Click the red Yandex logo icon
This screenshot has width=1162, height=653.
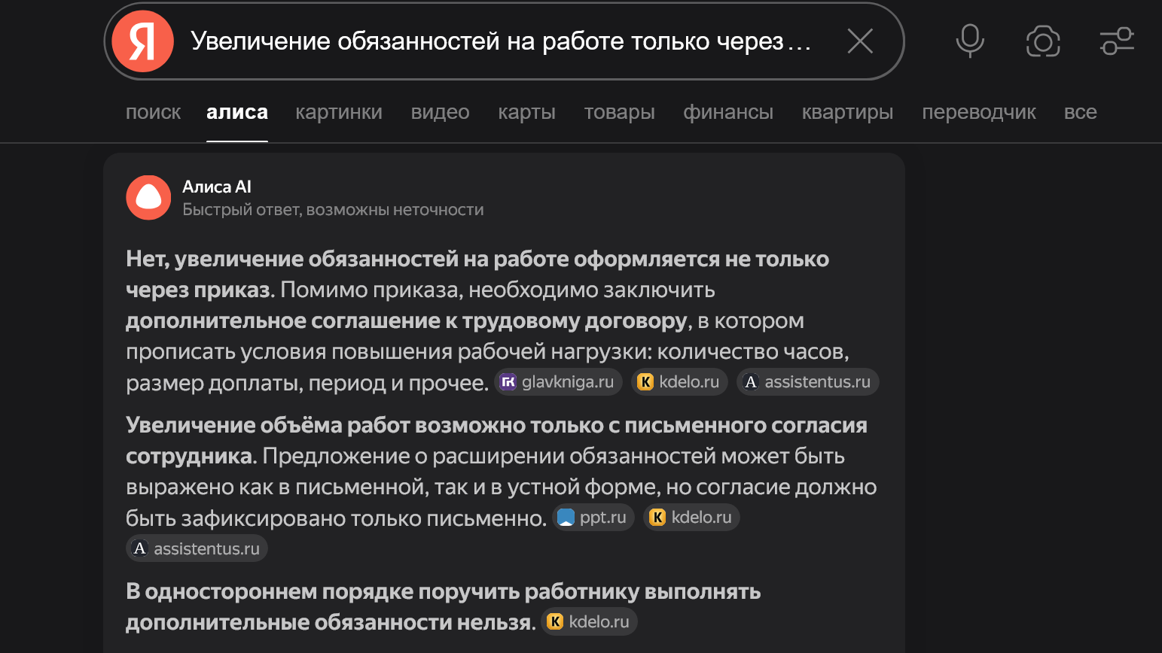(143, 41)
